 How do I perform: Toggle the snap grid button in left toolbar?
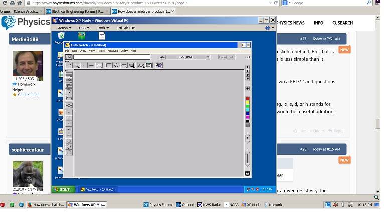pyautogui.click(x=69, y=80)
